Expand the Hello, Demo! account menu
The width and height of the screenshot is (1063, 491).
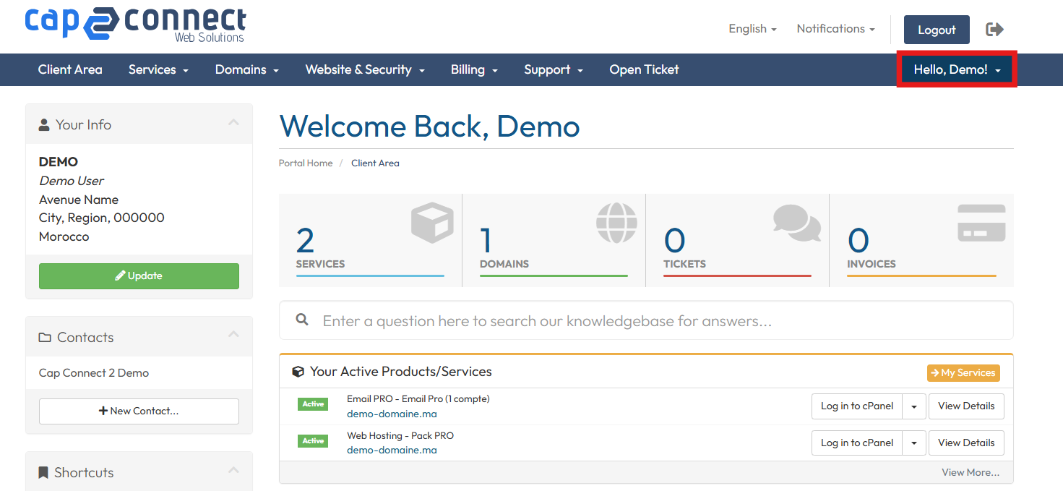tap(957, 69)
